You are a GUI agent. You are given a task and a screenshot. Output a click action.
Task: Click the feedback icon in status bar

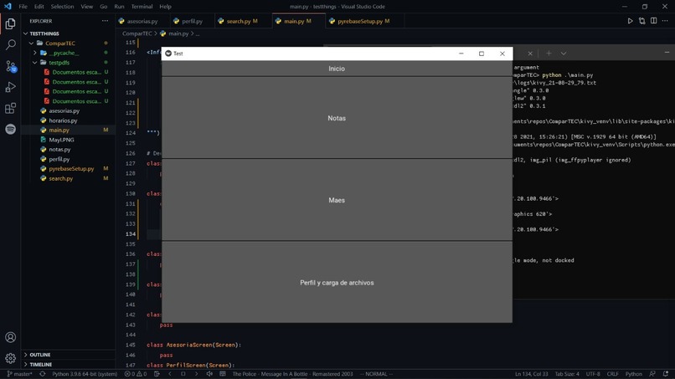[652, 374]
